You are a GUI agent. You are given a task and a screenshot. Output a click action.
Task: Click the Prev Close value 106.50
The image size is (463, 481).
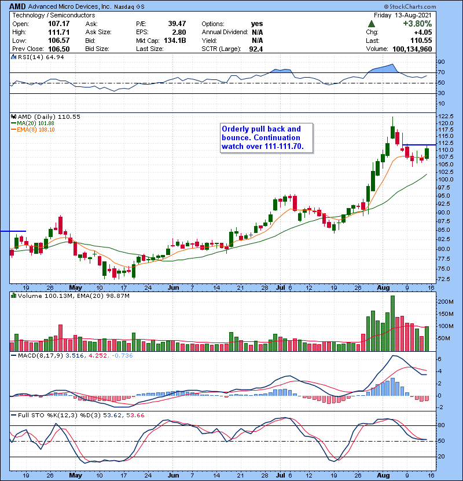click(x=59, y=49)
